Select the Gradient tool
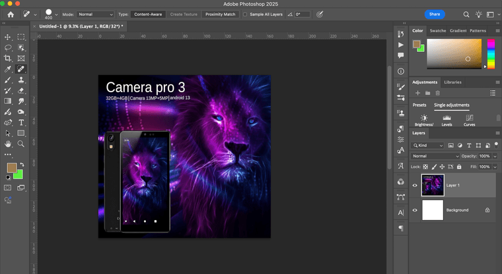502x274 pixels. pos(7,101)
